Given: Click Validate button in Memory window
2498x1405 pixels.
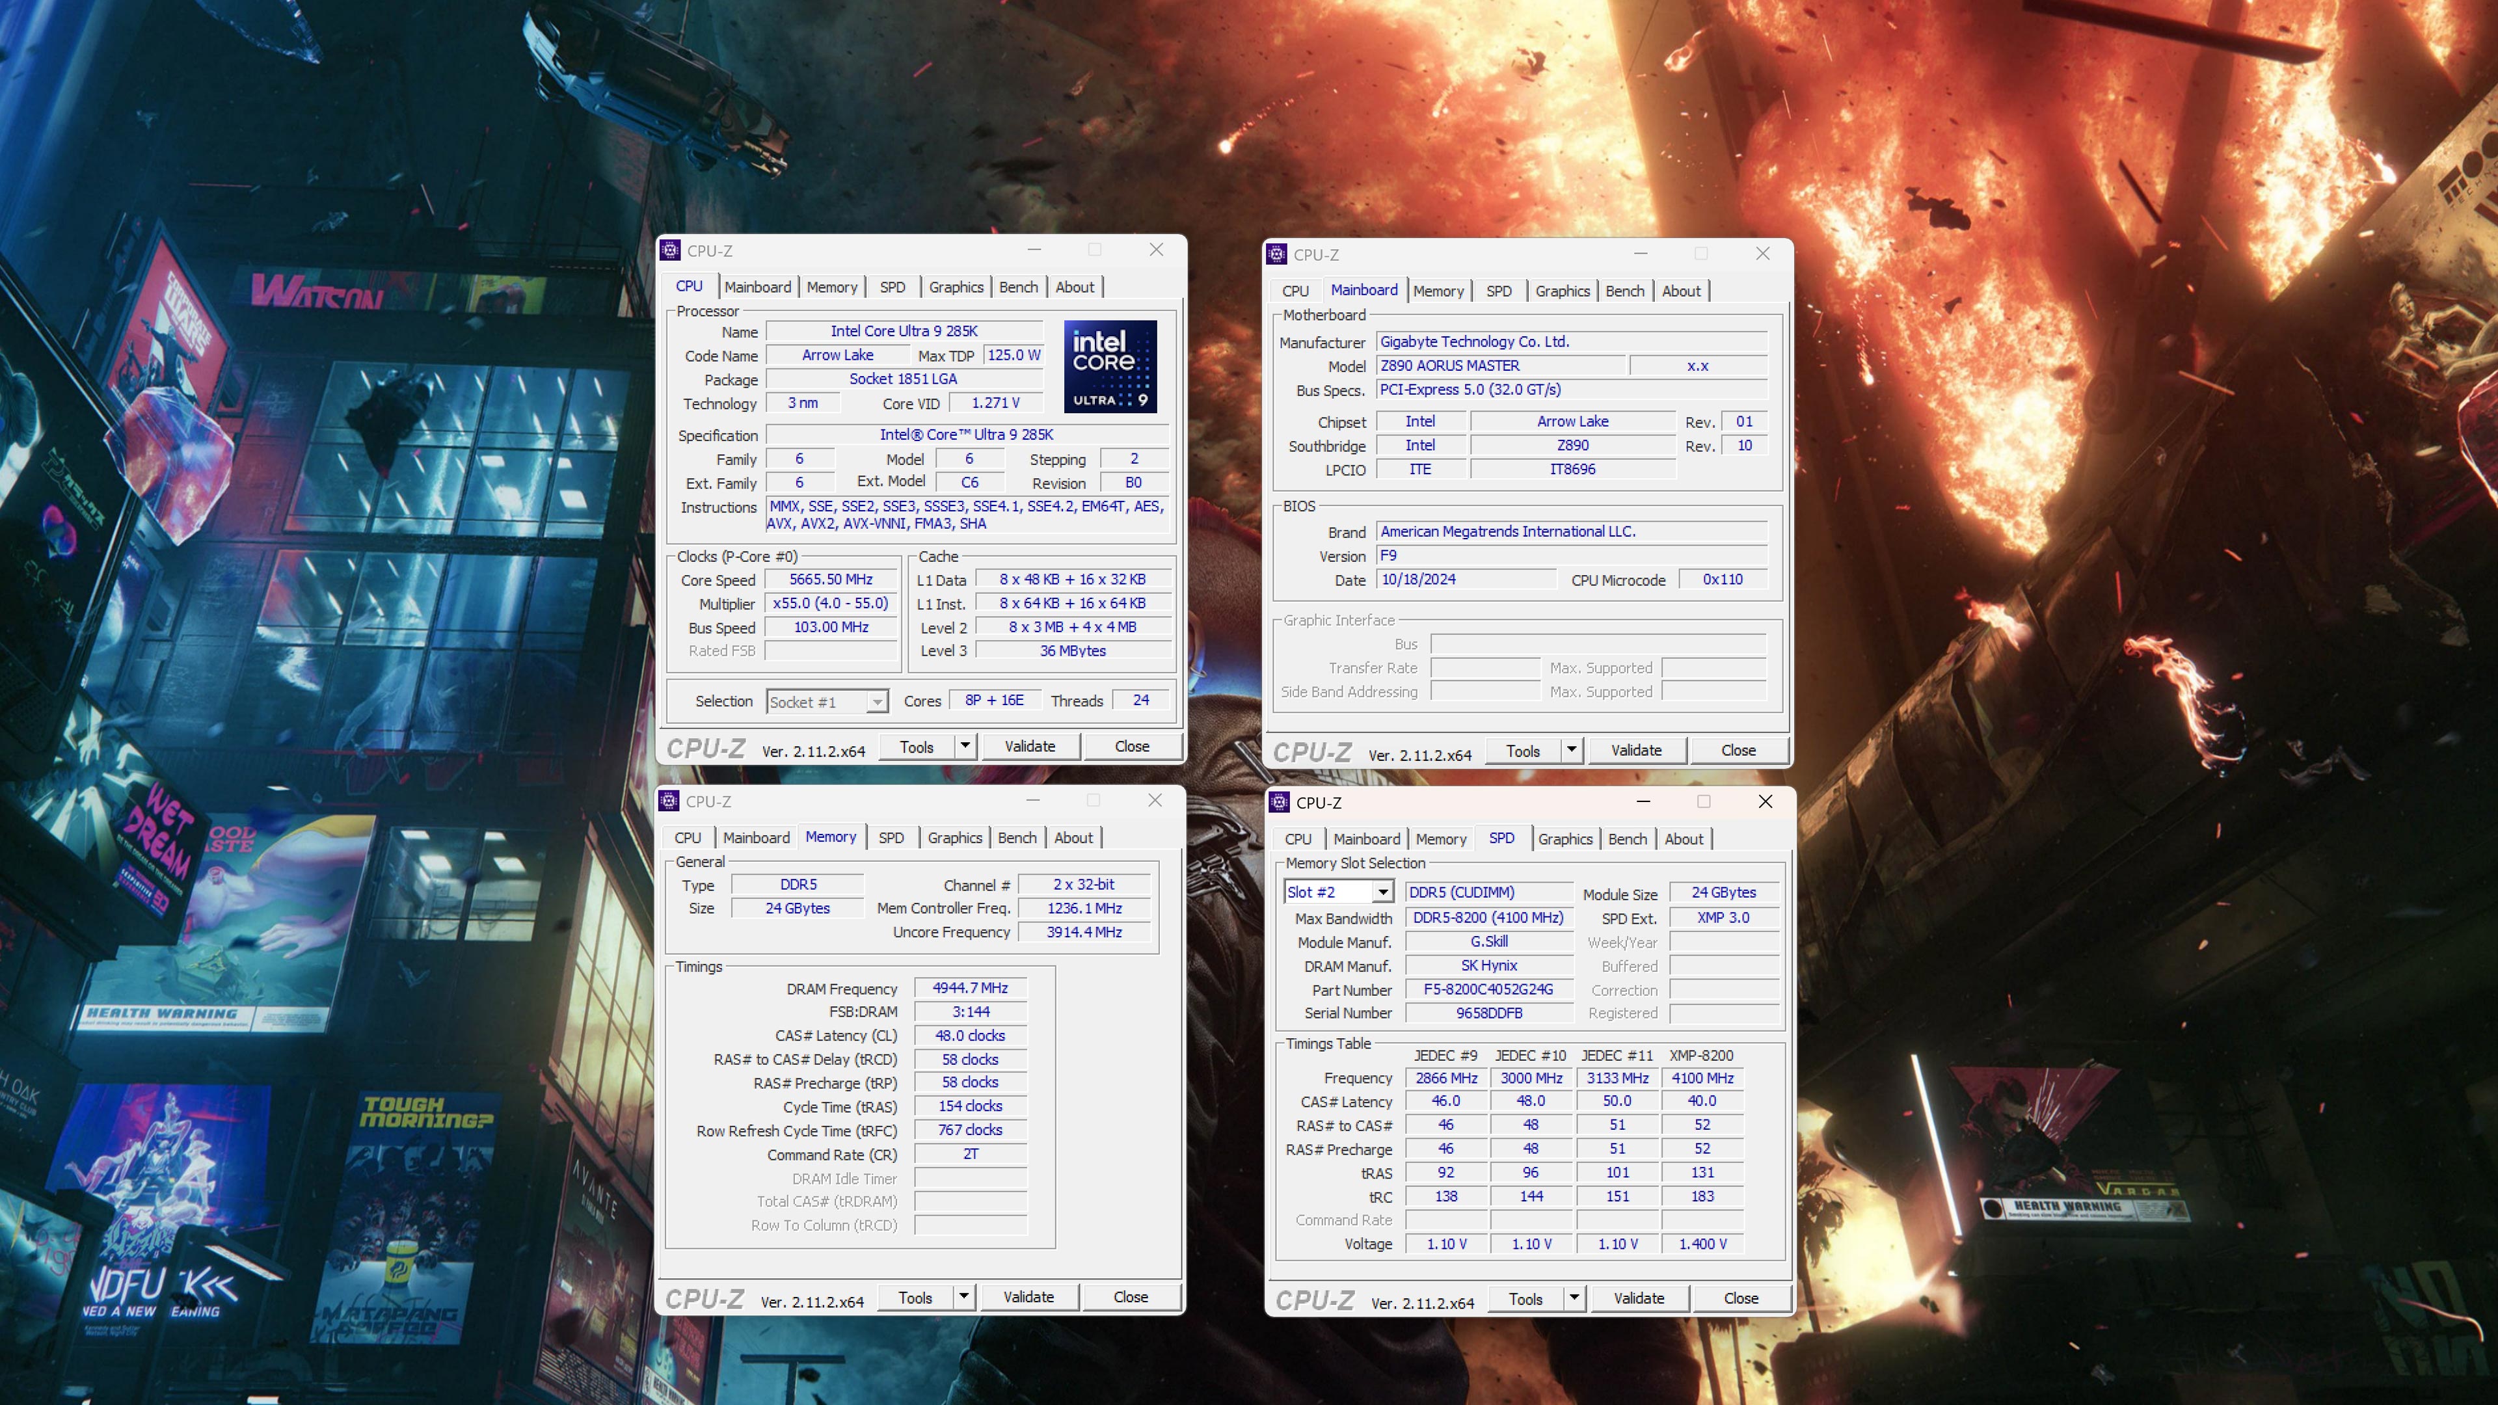Looking at the screenshot, I should [1028, 1296].
